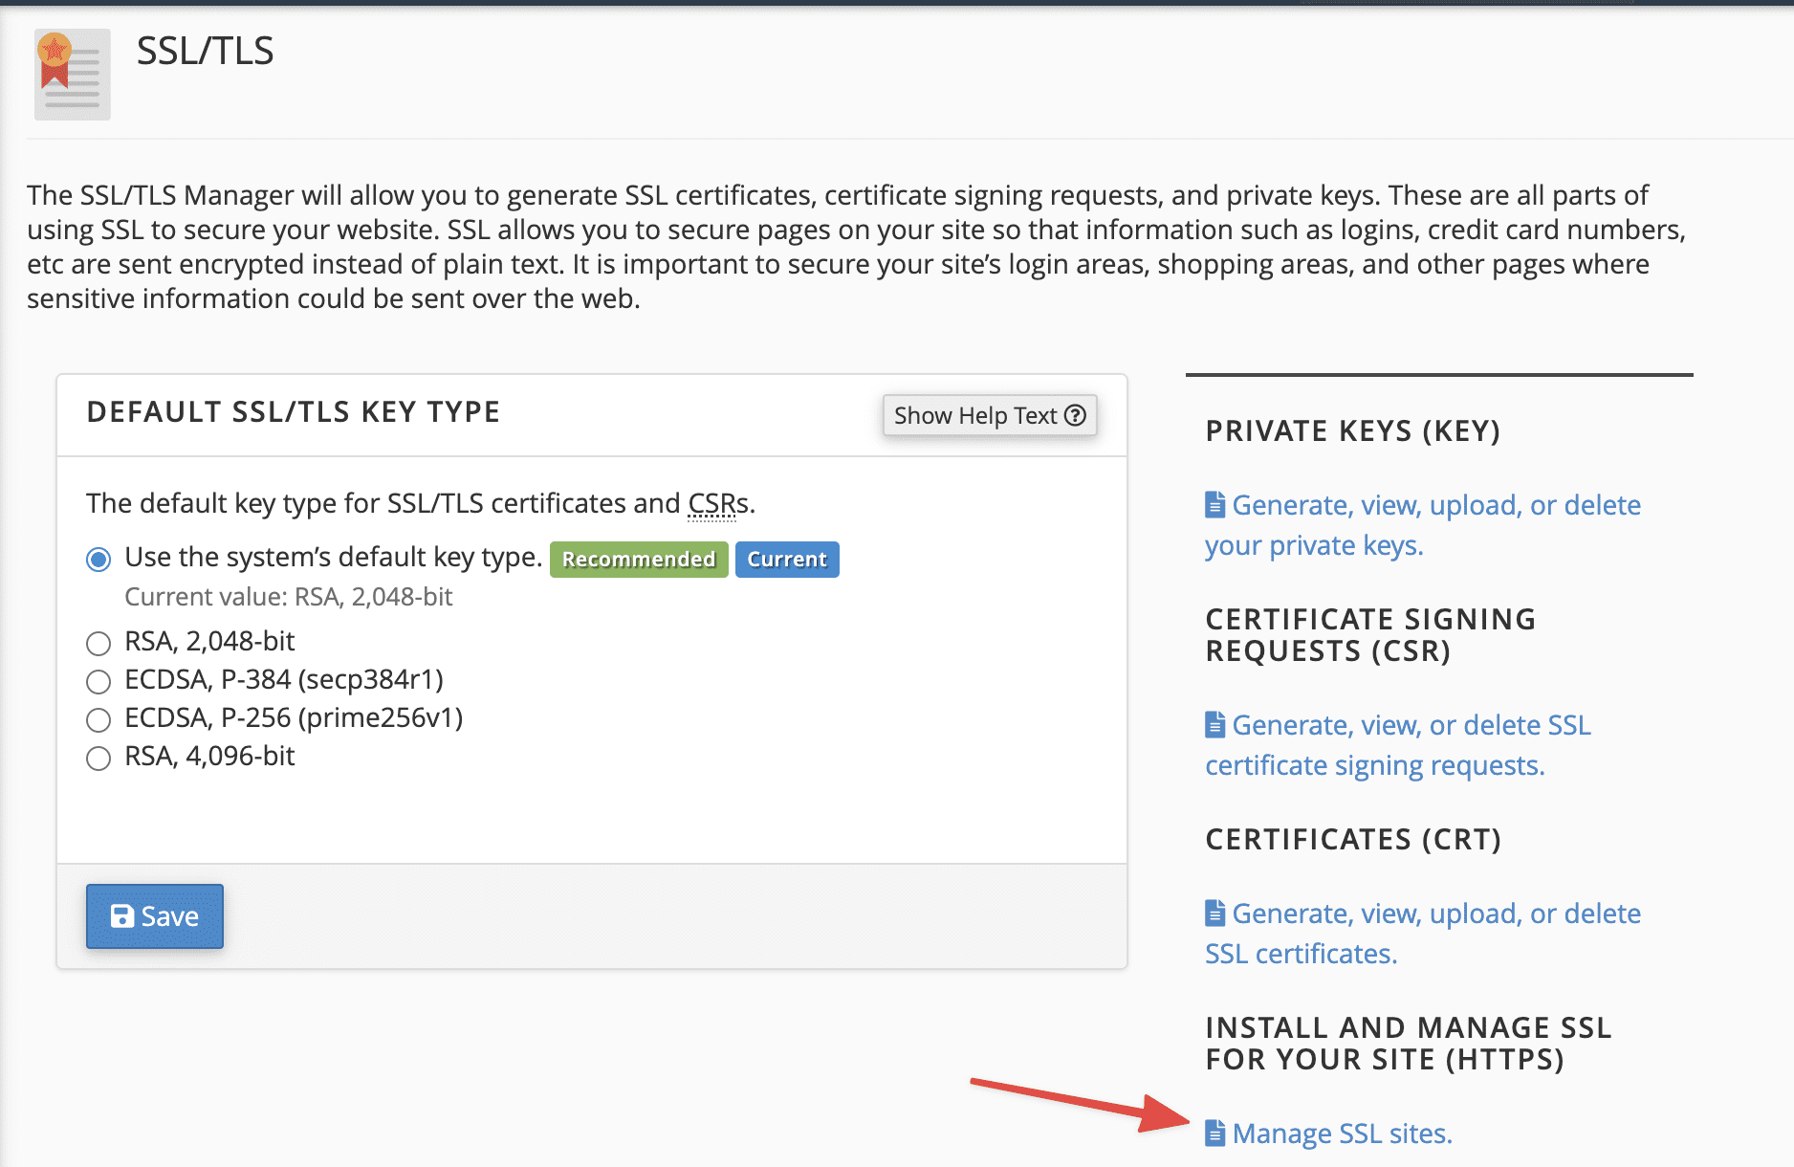Click the document icon beside Manage SSL sites
Image resolution: width=1794 pixels, height=1167 pixels.
click(1214, 1133)
